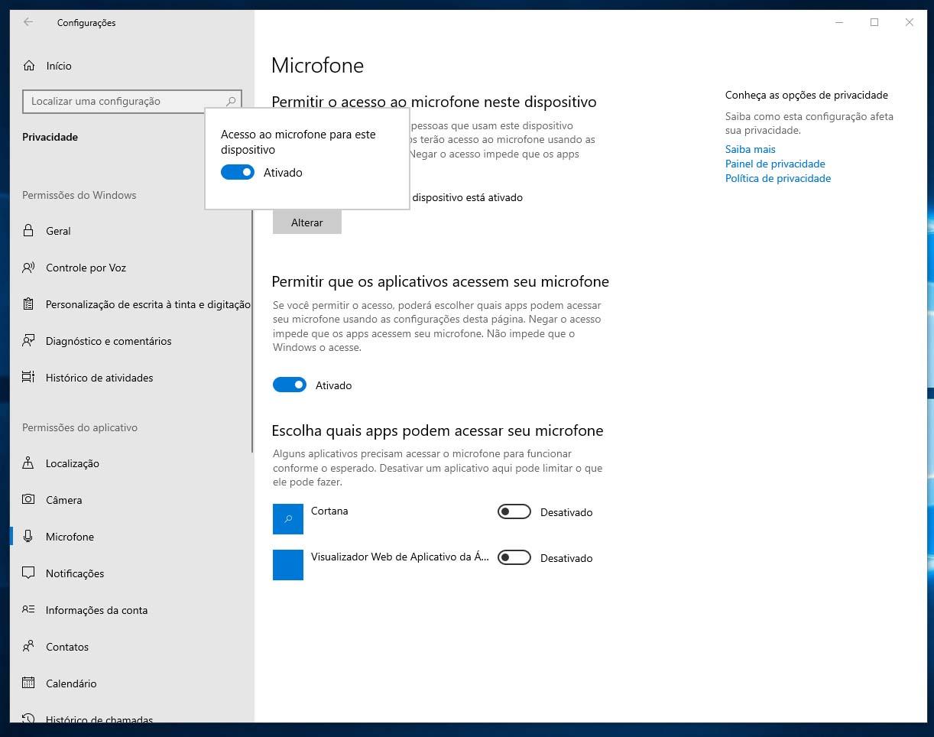Click the Histórico de atividades icon
This screenshot has height=737, width=934.
[x=28, y=378]
